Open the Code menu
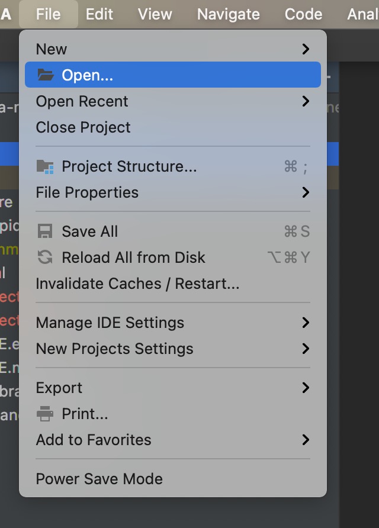 (304, 14)
